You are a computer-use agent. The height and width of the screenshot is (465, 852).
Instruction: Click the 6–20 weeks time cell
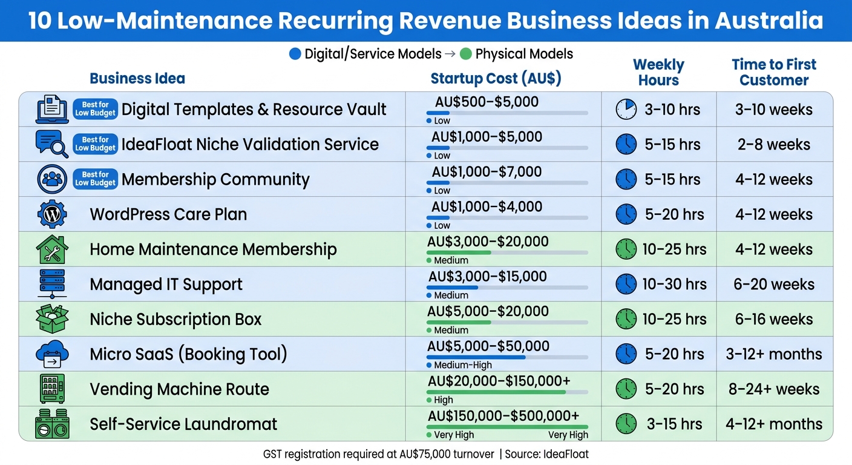(x=774, y=284)
